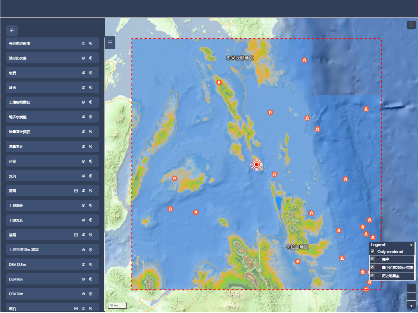Show the 下游流长 layer with eye icon
This screenshot has height=313, width=418.
84,220
